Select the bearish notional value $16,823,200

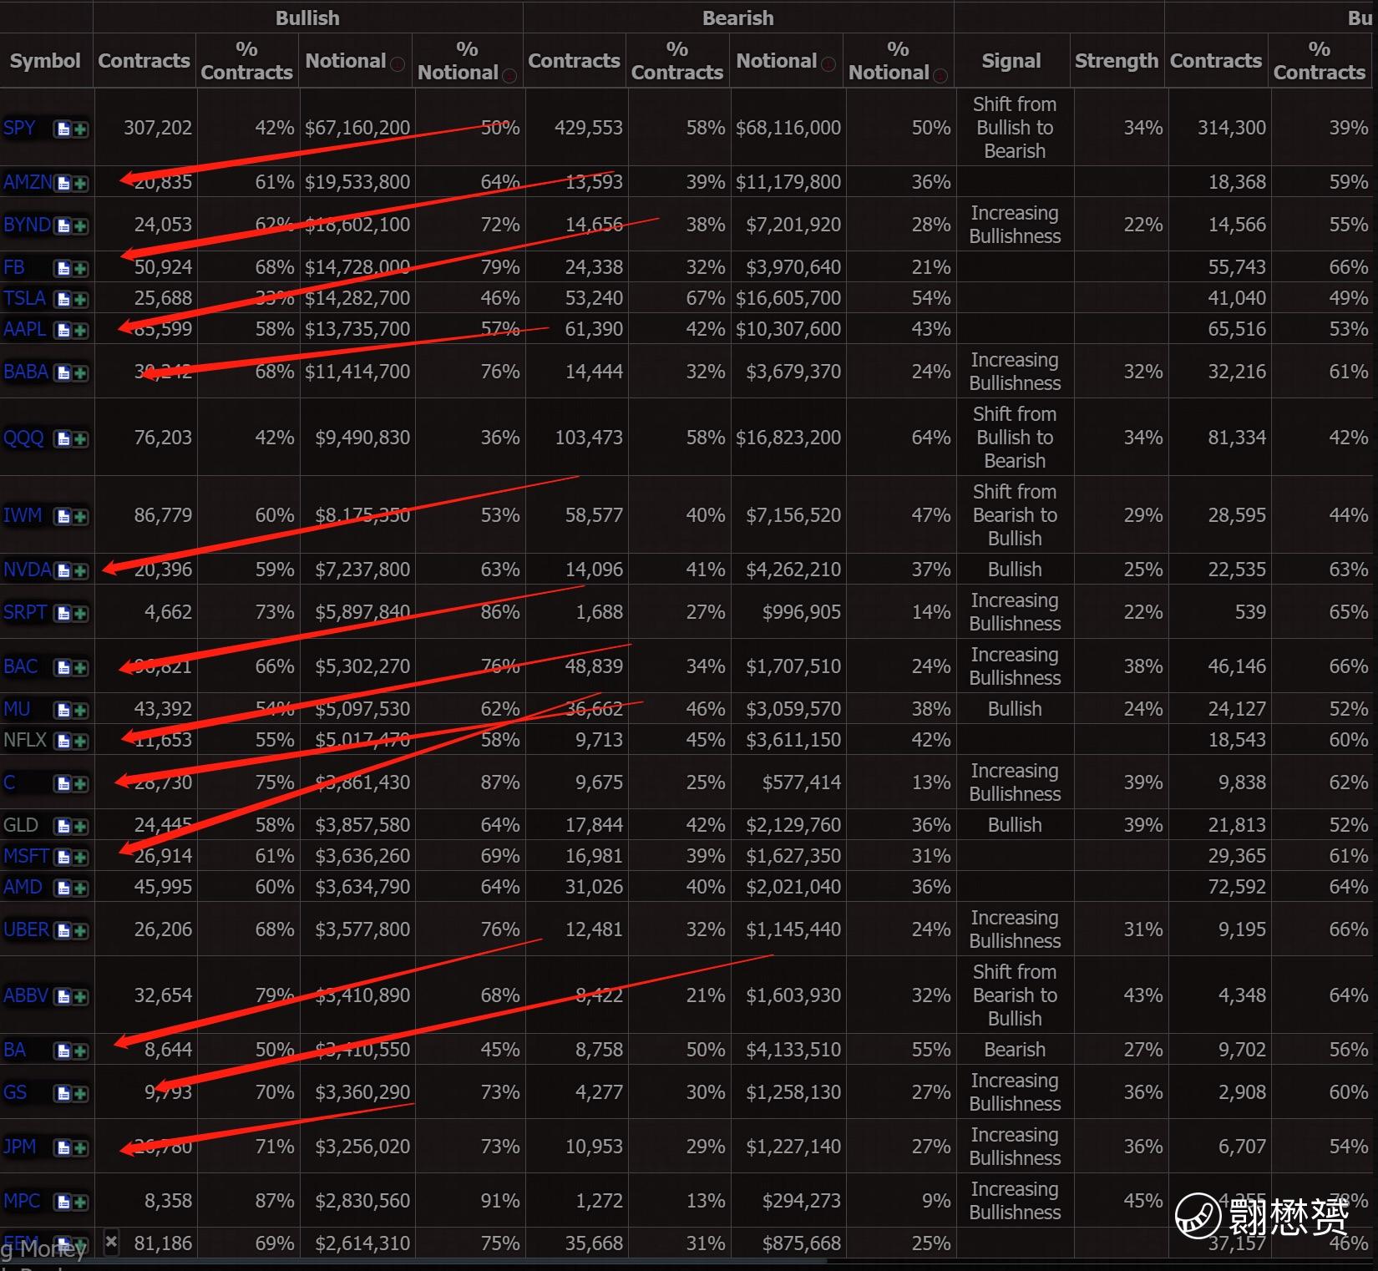pos(788,438)
